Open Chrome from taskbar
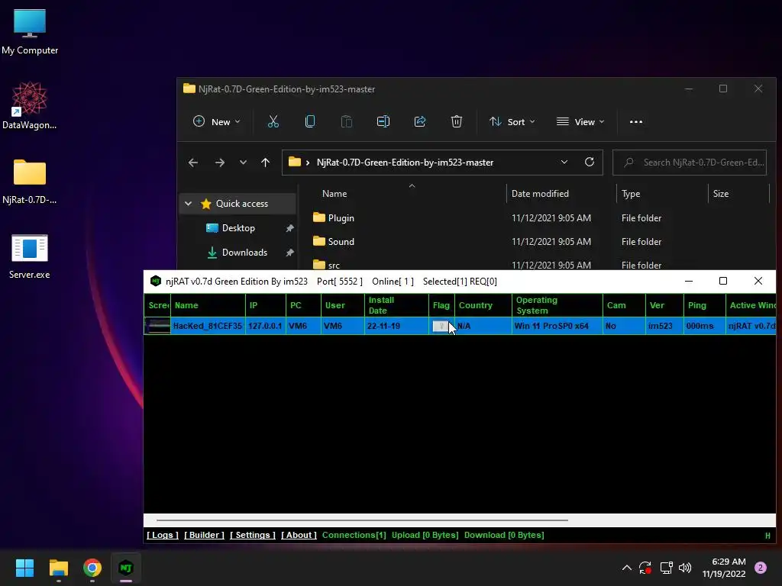 click(92, 568)
